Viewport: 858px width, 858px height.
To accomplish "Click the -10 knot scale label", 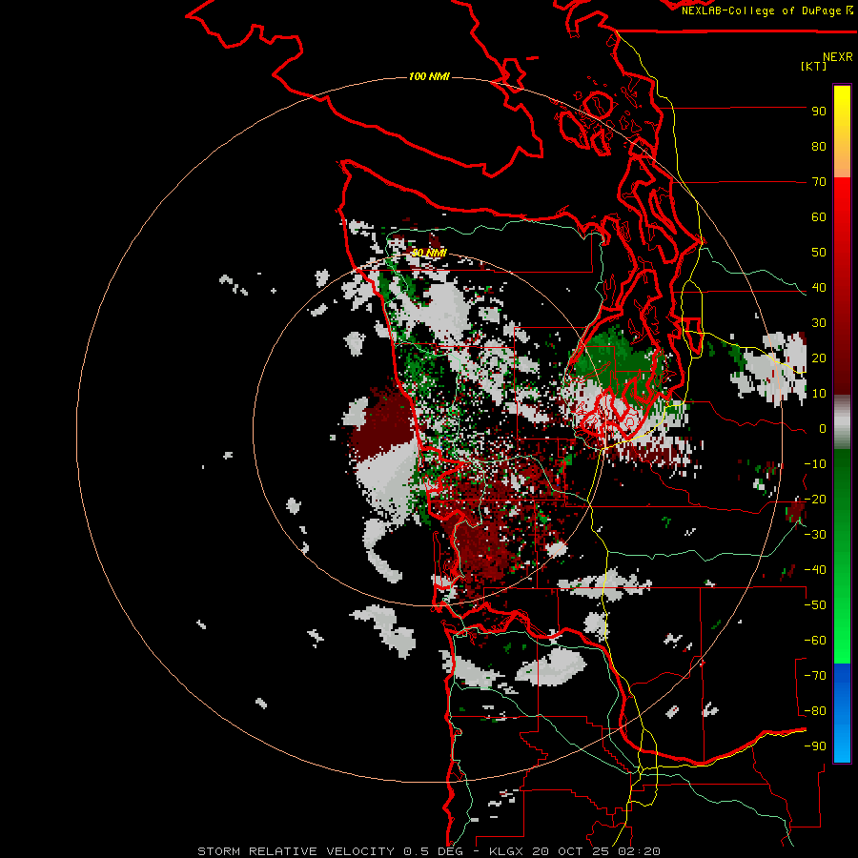I will tap(815, 464).
